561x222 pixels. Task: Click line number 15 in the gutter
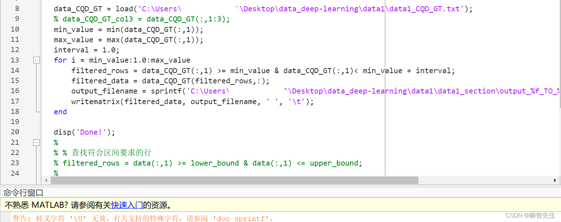15,80
